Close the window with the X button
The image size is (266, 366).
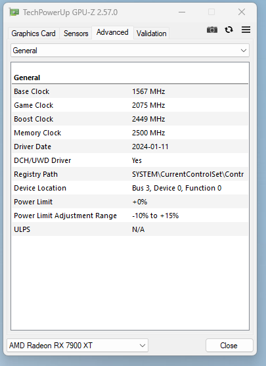(x=242, y=12)
